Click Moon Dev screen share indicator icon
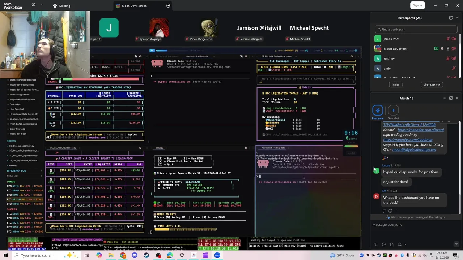Viewport: 463px width, 260px height. click(x=436, y=48)
